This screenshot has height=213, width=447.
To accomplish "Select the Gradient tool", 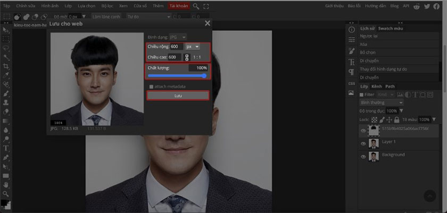I will 6,121.
